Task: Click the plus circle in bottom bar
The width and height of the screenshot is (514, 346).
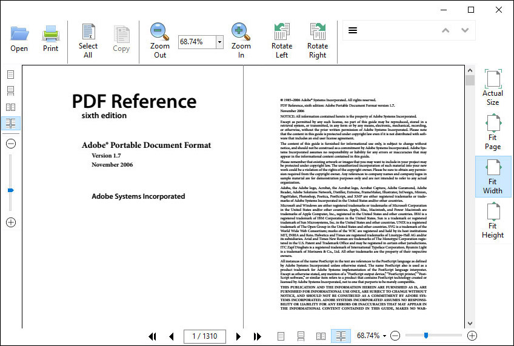Action: (472, 336)
